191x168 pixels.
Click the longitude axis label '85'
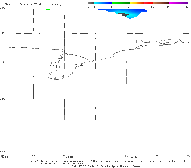tap(158, 156)
